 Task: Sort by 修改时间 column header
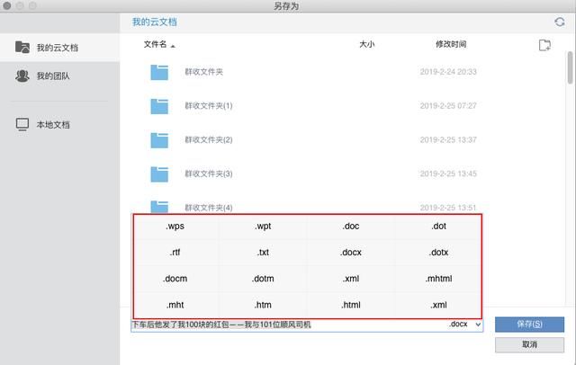click(451, 44)
